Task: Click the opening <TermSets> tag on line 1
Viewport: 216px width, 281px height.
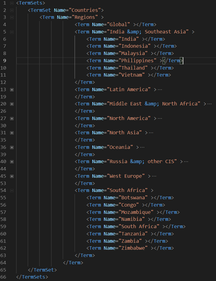Action: pyautogui.click(x=31, y=3)
